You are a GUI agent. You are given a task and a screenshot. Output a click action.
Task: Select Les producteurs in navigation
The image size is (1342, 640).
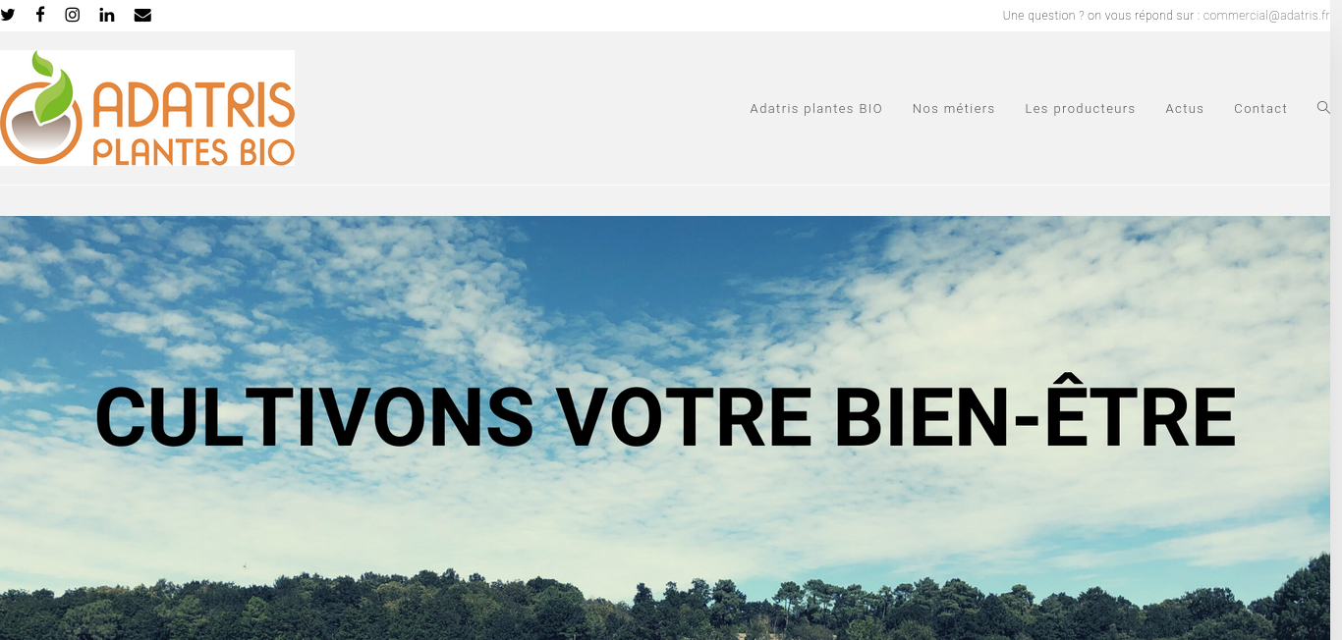coord(1080,109)
